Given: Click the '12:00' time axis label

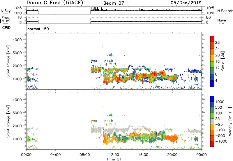Looking at the screenshot, I should 114,155.
